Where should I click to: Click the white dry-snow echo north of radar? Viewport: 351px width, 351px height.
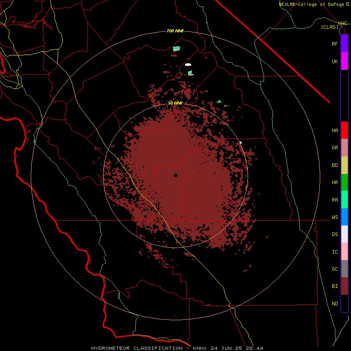[x=188, y=65]
